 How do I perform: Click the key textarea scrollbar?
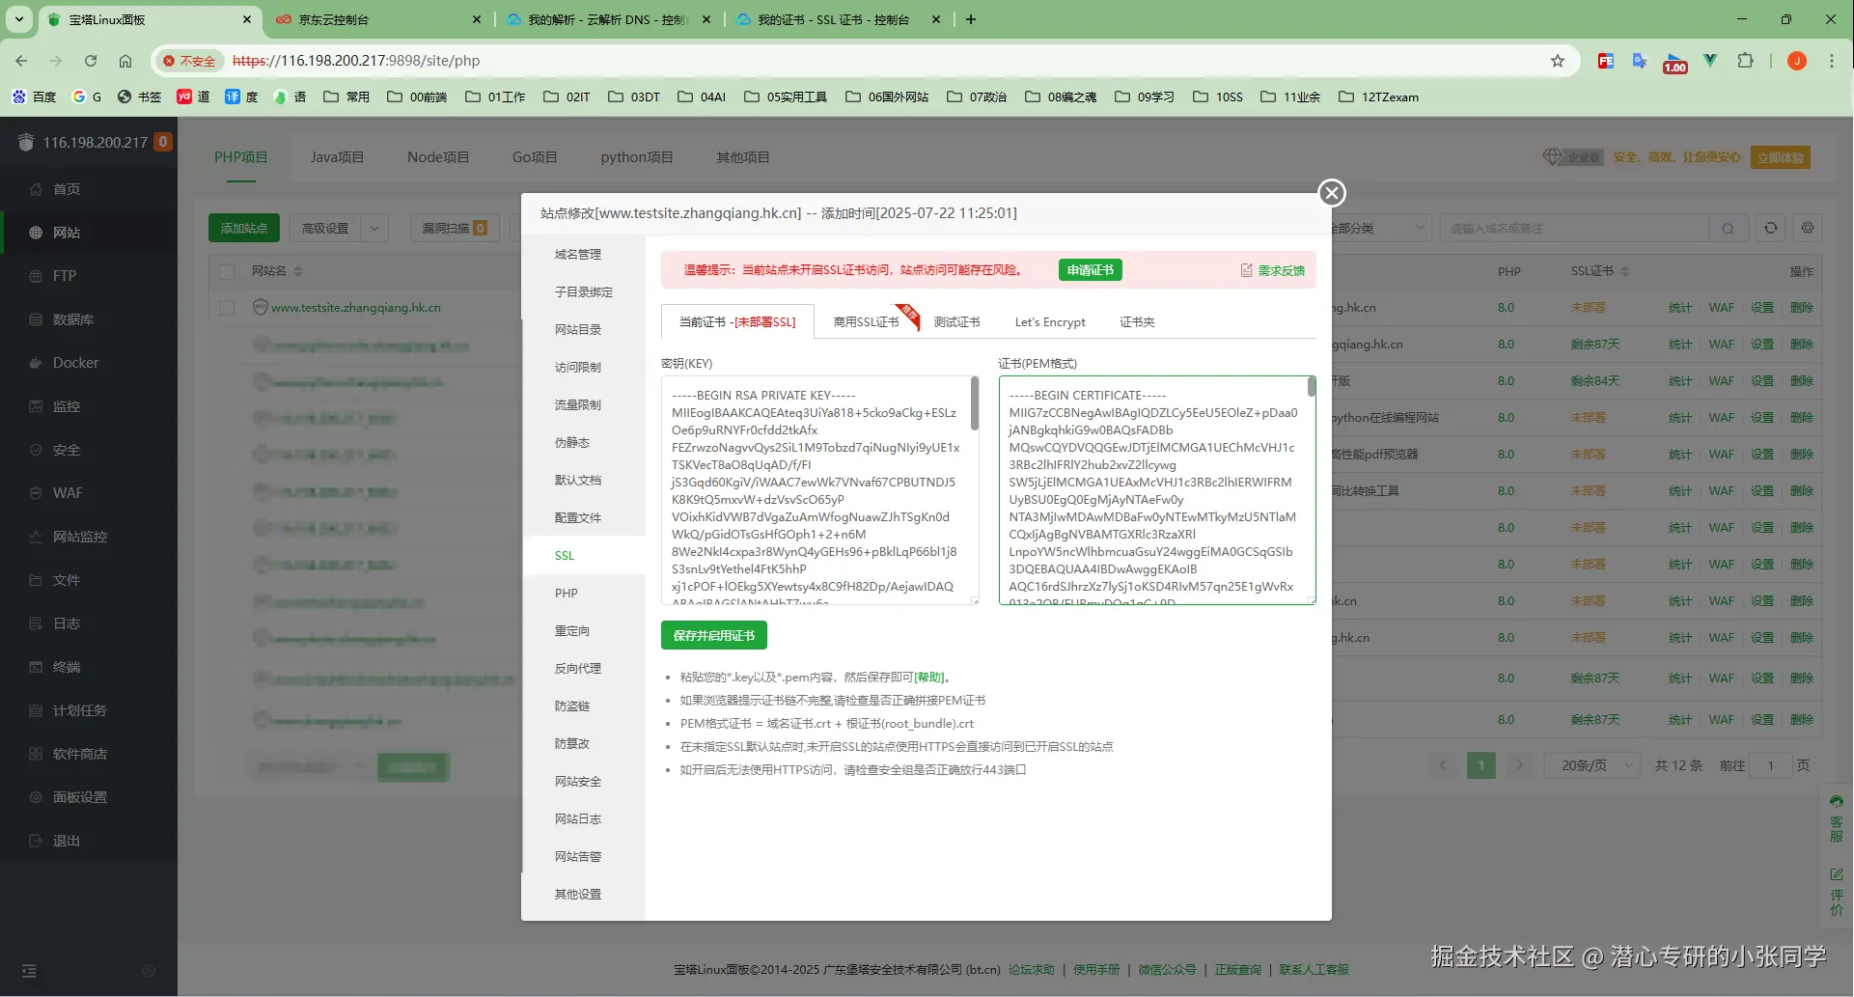pyautogui.click(x=975, y=403)
